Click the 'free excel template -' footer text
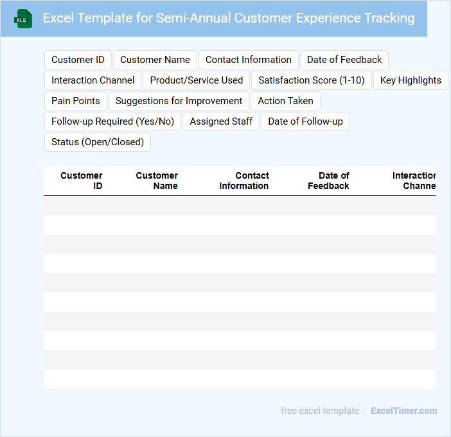 tap(323, 411)
